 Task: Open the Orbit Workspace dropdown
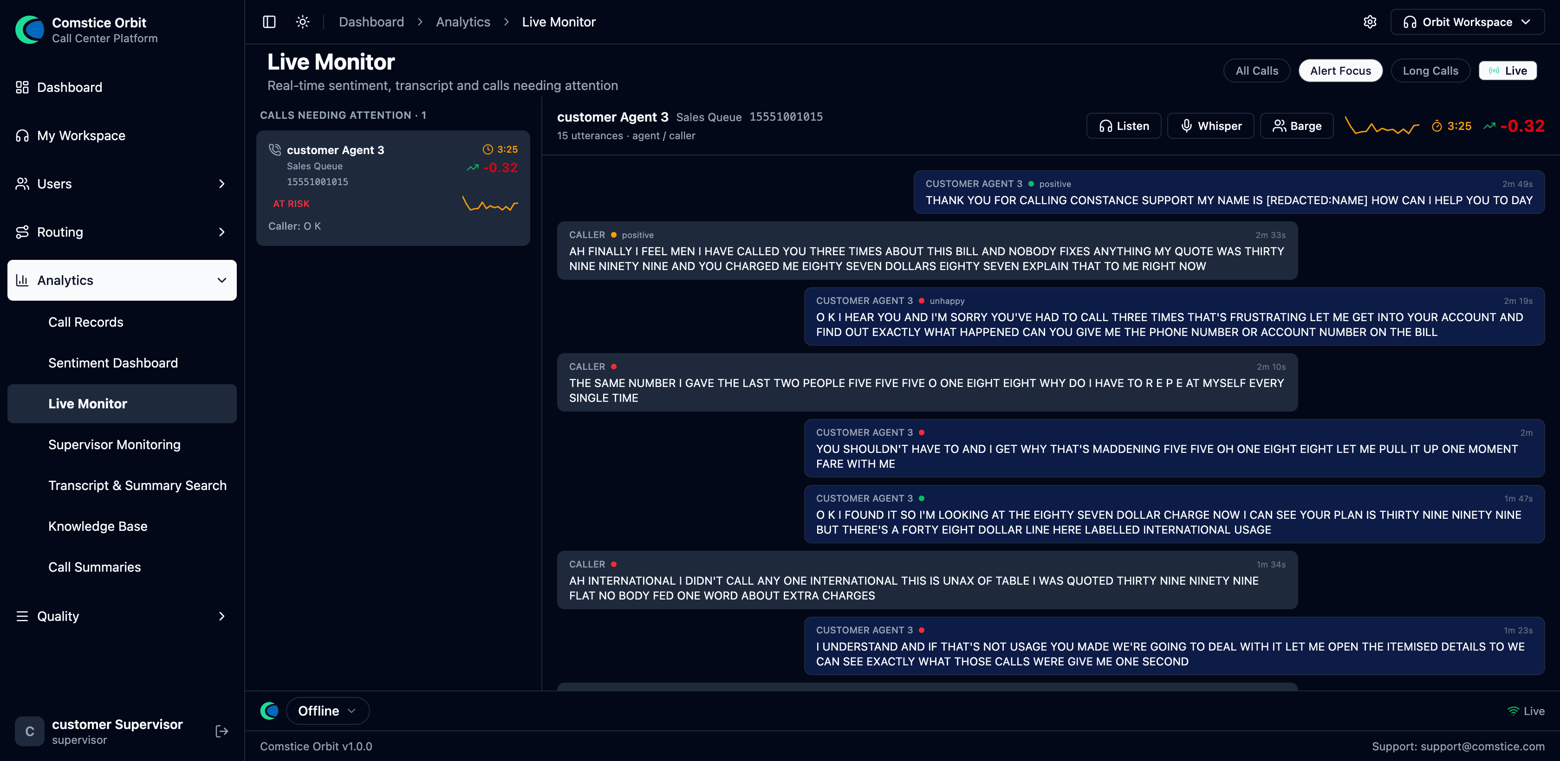click(1467, 22)
